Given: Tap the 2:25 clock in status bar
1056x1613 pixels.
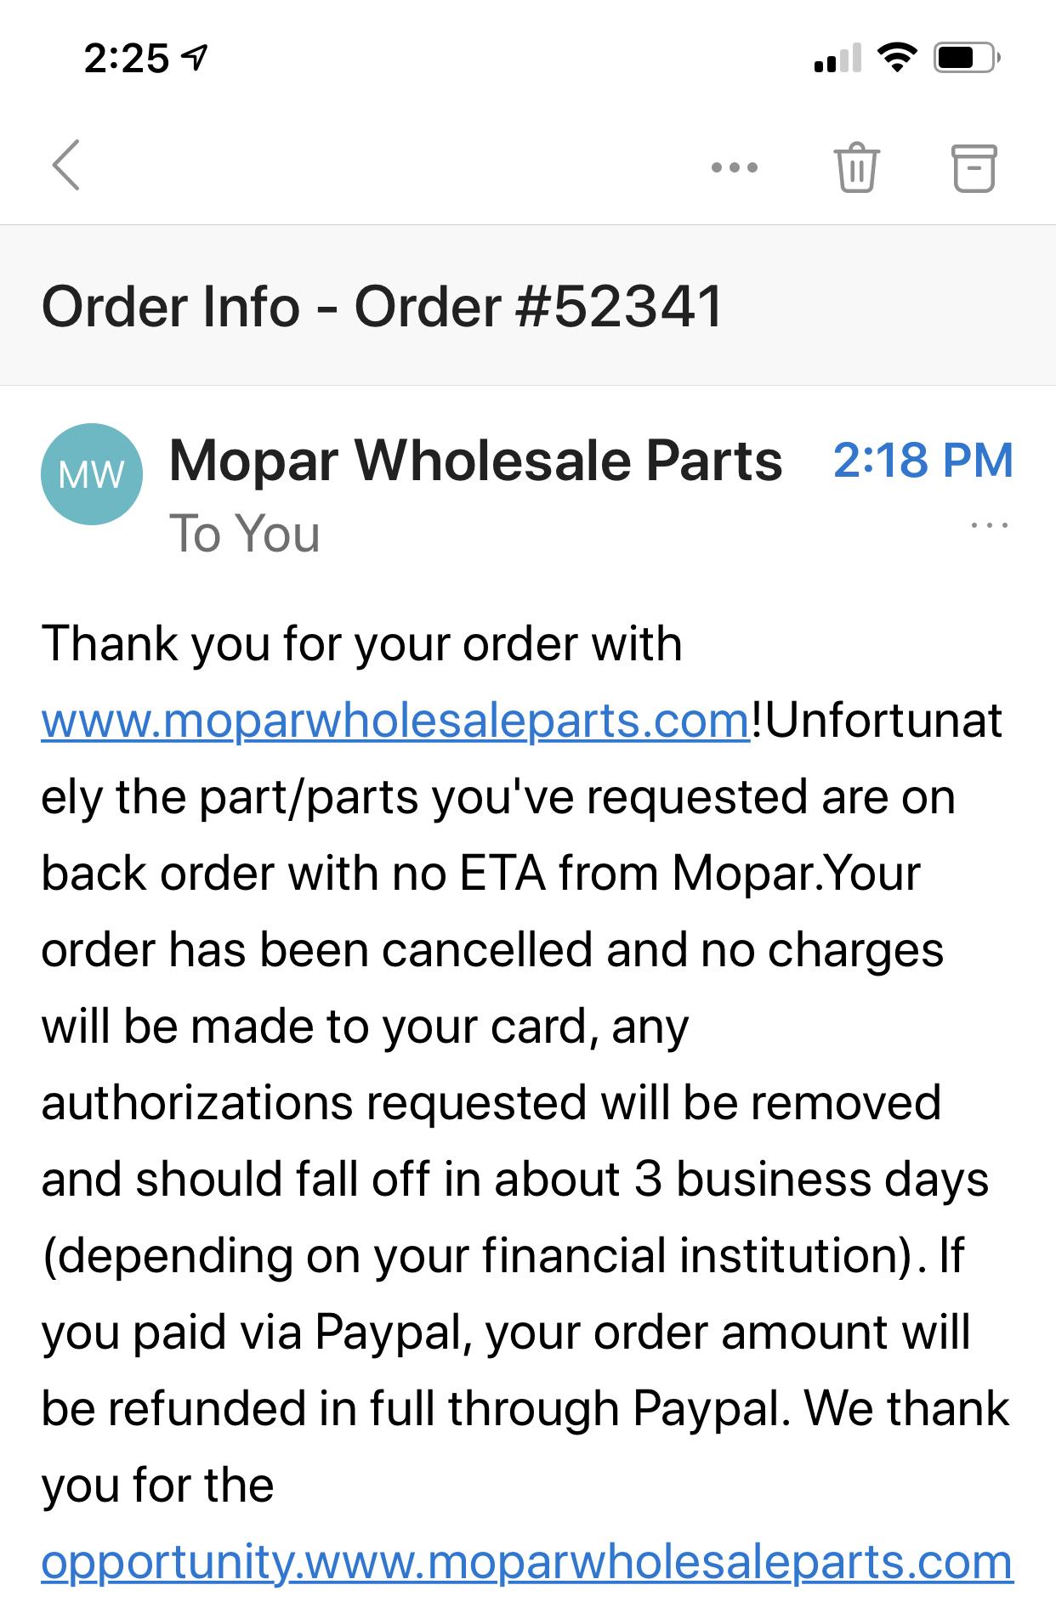Looking at the screenshot, I should [127, 59].
